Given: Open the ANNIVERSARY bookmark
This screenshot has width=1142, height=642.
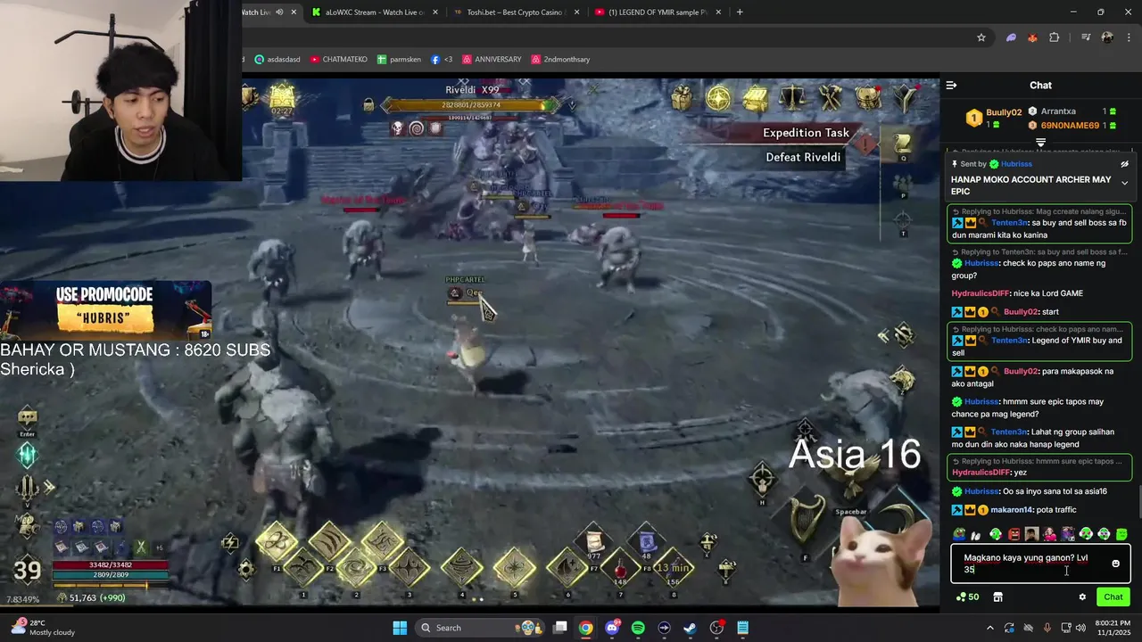Looking at the screenshot, I should 492,60.
